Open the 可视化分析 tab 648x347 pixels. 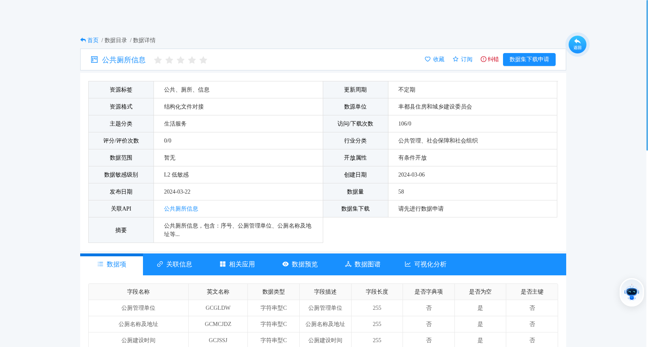[426, 264]
